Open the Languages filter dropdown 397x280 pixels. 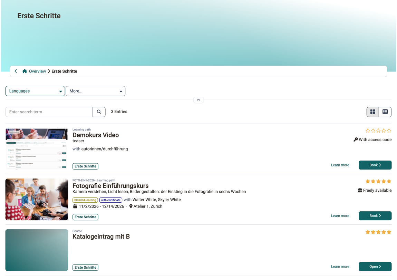35,91
